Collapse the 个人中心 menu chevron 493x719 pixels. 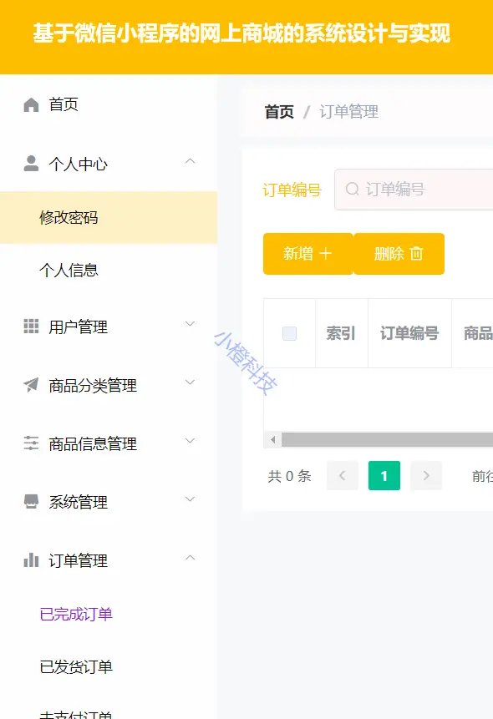pos(190,161)
